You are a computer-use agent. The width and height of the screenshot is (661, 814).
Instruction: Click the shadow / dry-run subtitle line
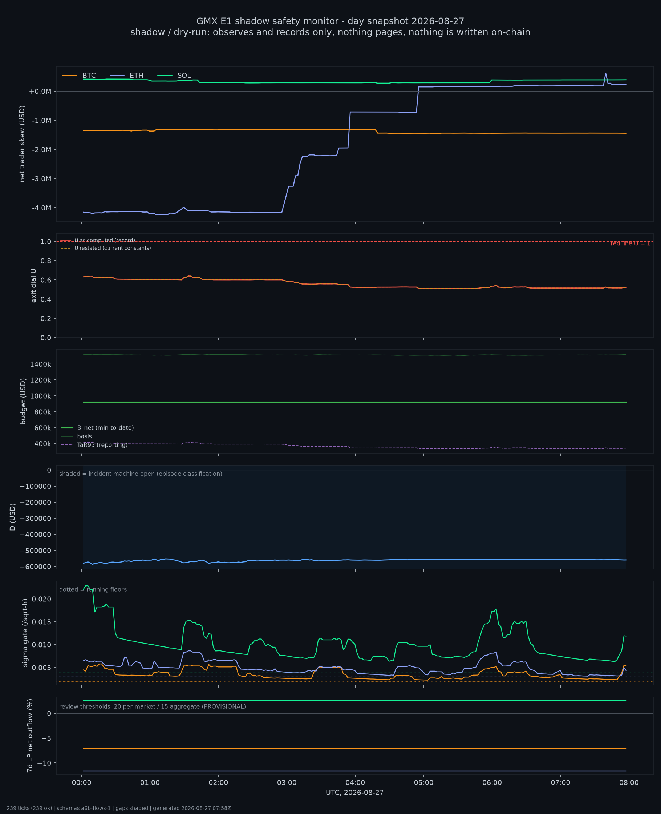(330, 32)
